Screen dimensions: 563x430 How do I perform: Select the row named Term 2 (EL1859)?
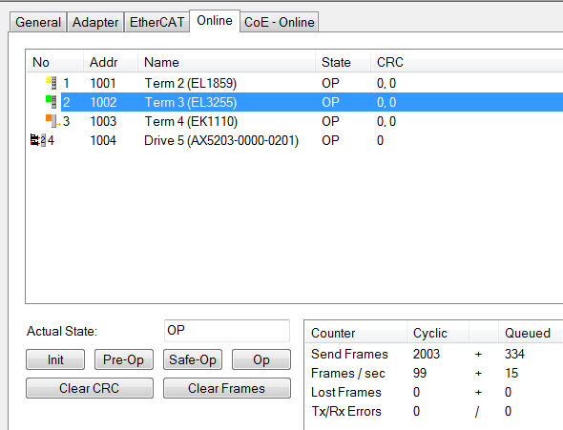click(x=295, y=83)
